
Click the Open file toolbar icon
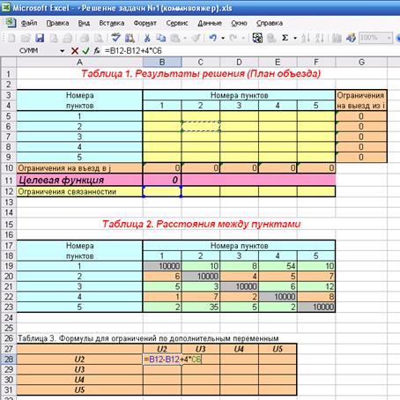click(x=26, y=38)
